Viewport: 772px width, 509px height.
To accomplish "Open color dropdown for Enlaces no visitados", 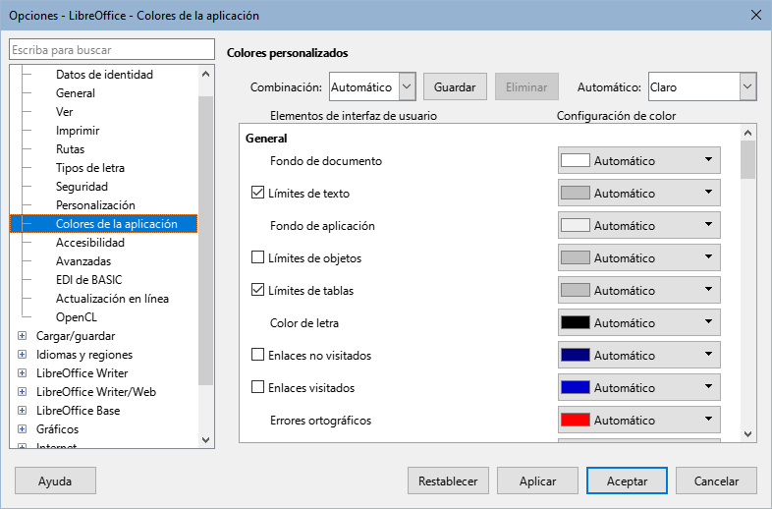I will pos(639,355).
